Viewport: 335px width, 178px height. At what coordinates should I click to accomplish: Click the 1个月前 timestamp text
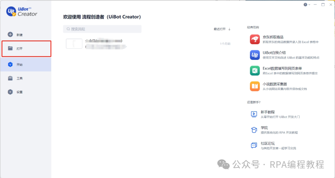tap(225, 44)
